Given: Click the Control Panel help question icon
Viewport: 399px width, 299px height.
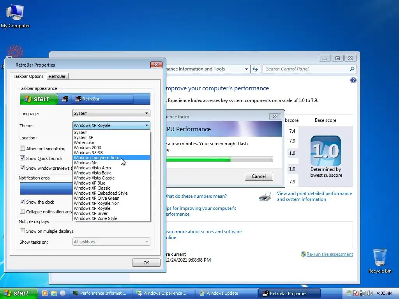Looking at the screenshot, I should point(353,80).
